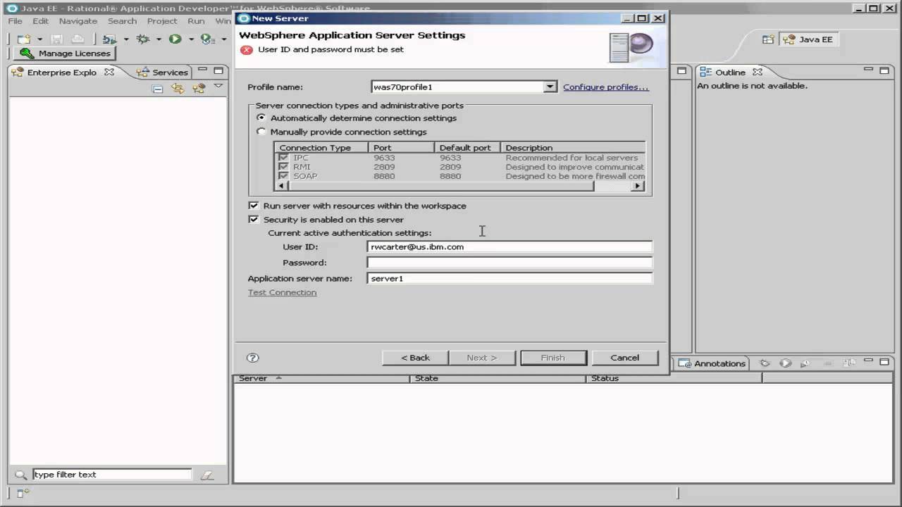Select Manually provide connection settings
The width and height of the screenshot is (902, 507).
point(342,132)
